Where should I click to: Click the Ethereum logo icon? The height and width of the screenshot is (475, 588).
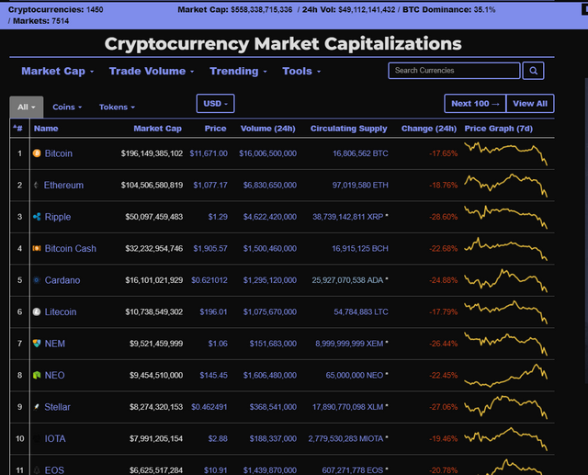point(36,185)
